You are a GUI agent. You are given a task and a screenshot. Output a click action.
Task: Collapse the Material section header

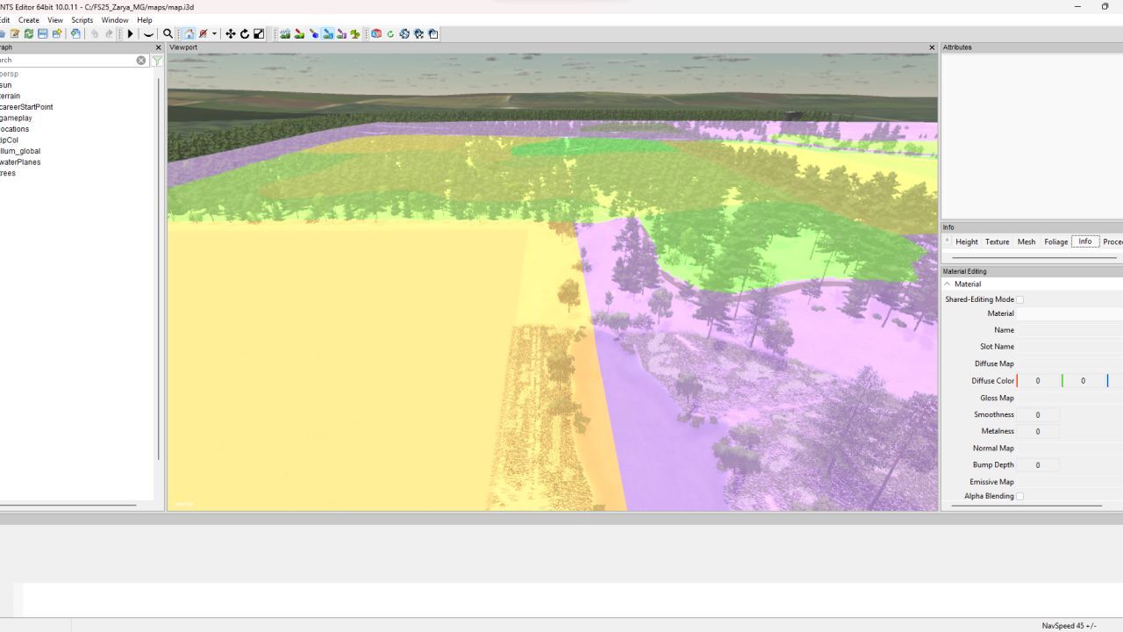pos(947,284)
